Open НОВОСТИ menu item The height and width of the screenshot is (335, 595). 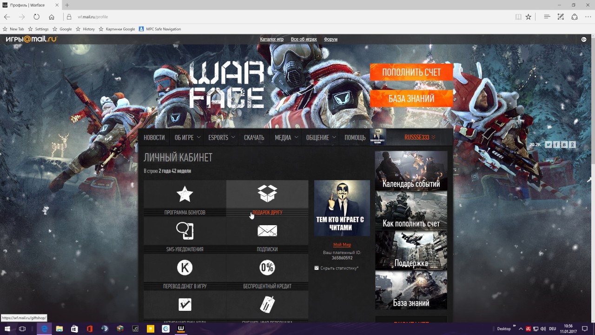[154, 137]
